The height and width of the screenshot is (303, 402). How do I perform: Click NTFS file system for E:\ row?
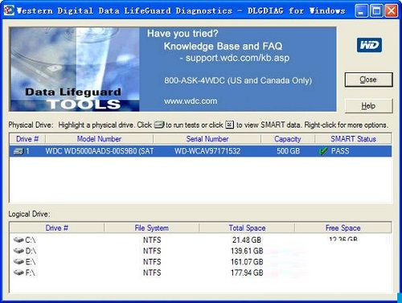click(152, 261)
